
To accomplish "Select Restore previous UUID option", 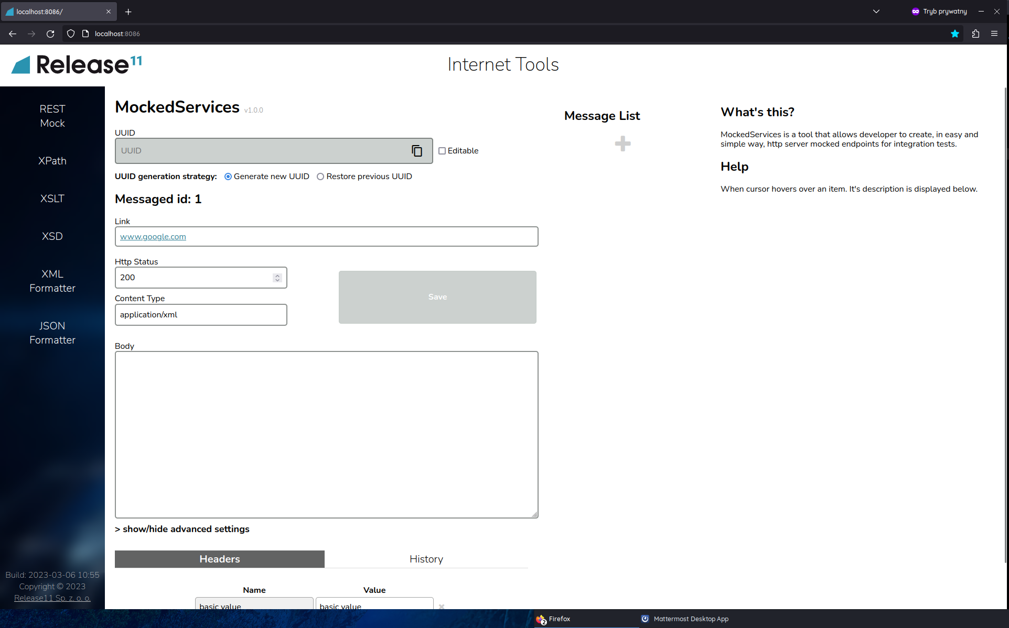I will point(320,177).
